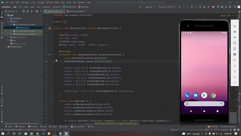Tap the emulator recent apps square

218,111
